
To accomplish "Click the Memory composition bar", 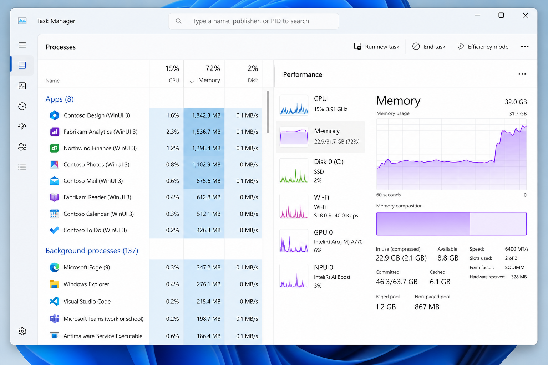I will point(451,224).
